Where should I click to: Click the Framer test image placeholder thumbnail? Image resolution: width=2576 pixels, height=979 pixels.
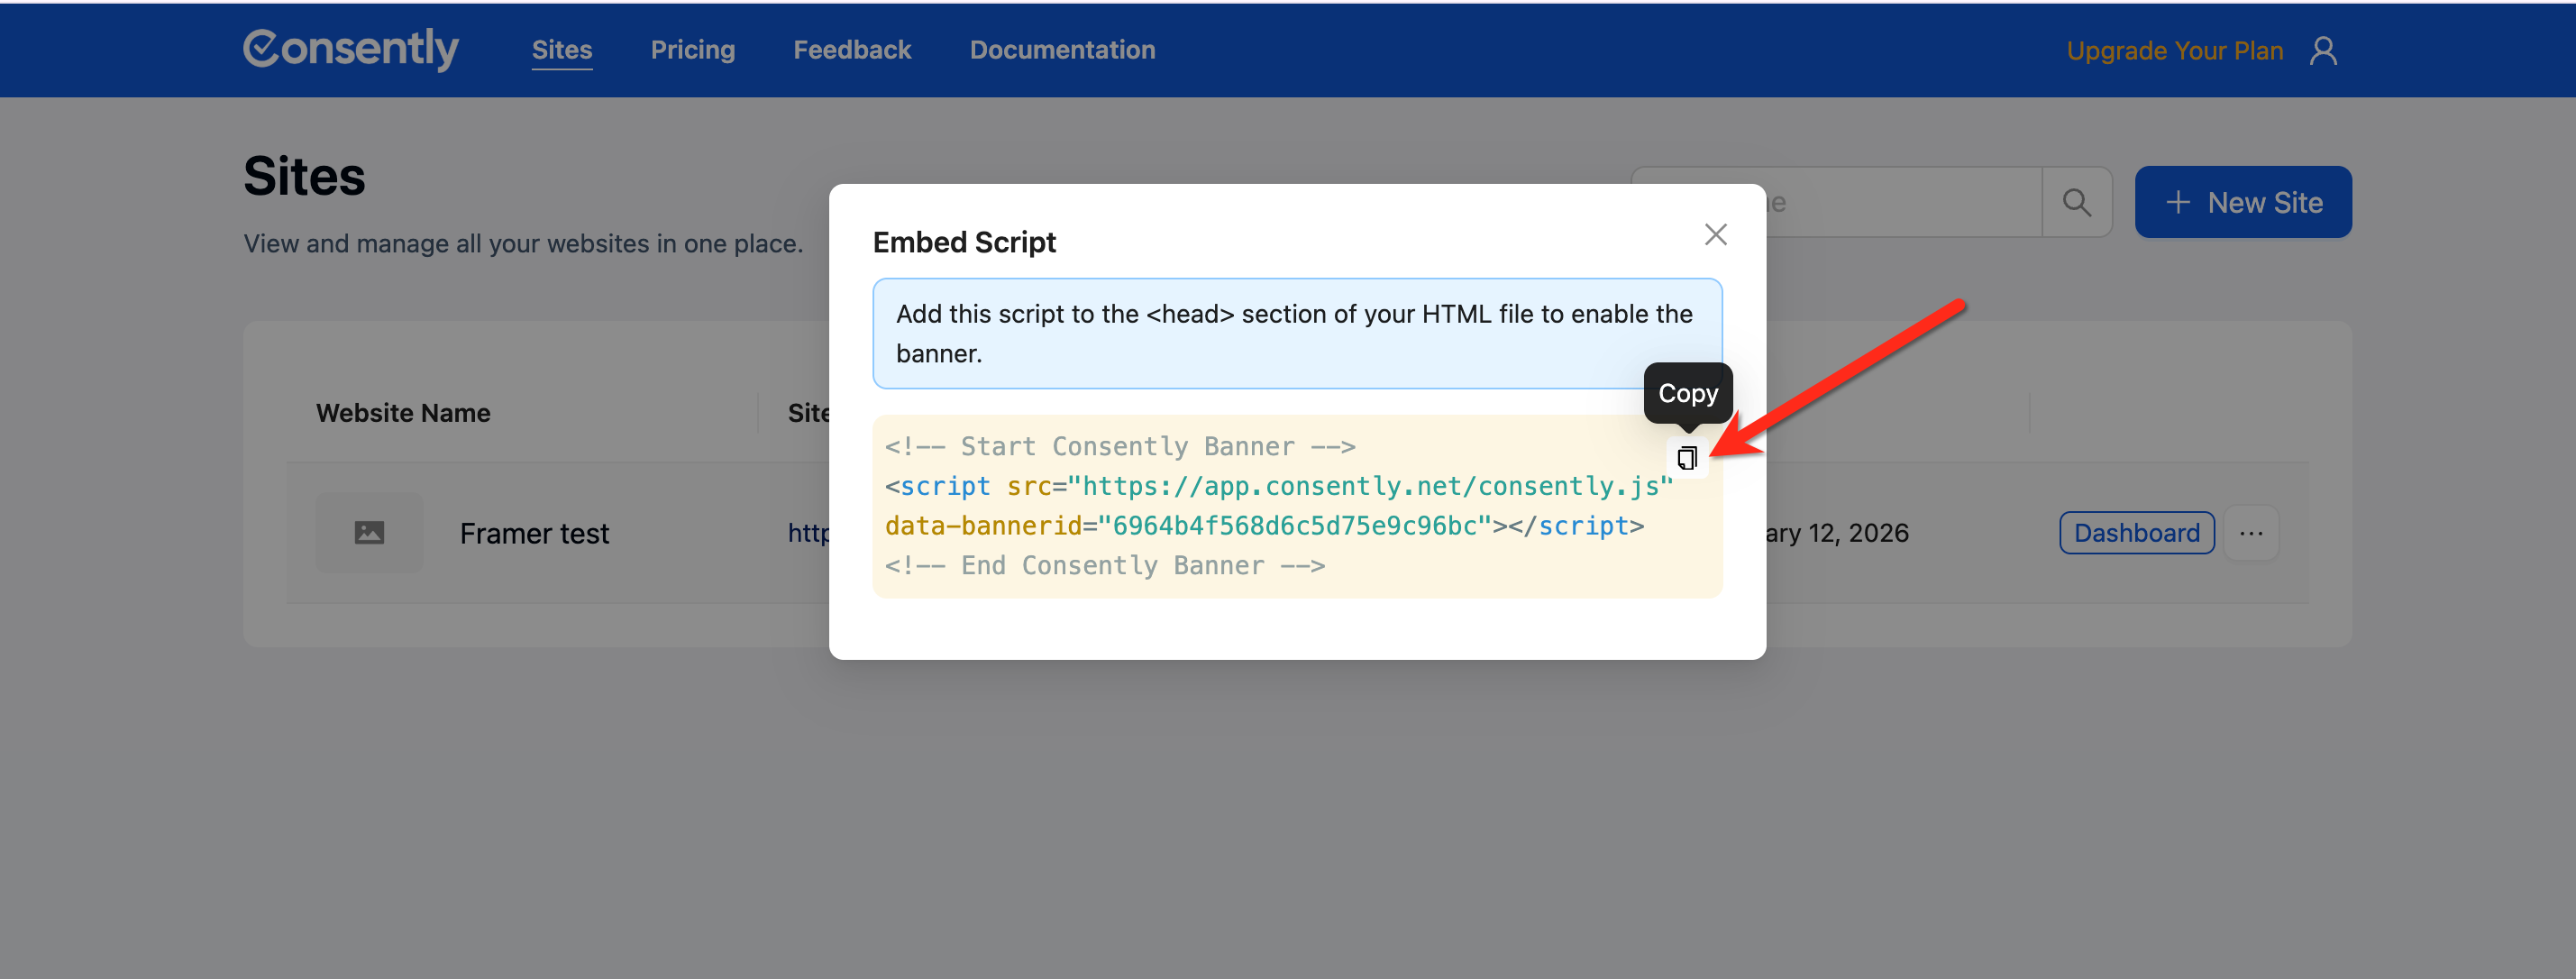(369, 533)
